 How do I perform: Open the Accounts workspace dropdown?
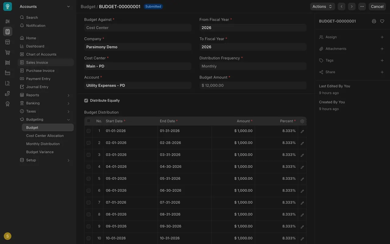click(45, 6)
